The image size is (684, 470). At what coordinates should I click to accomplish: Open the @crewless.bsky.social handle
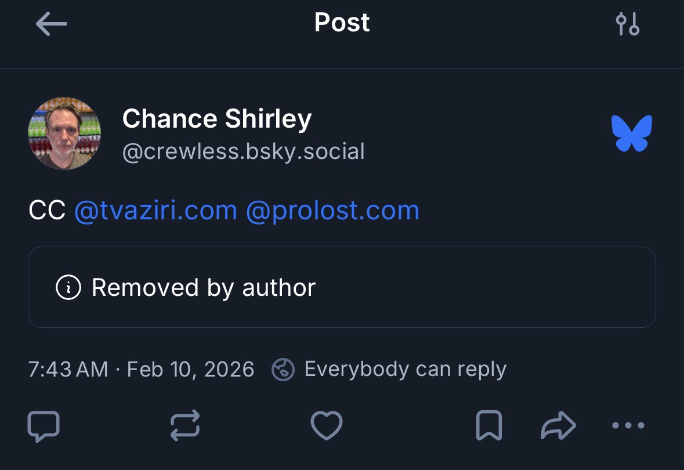(244, 152)
